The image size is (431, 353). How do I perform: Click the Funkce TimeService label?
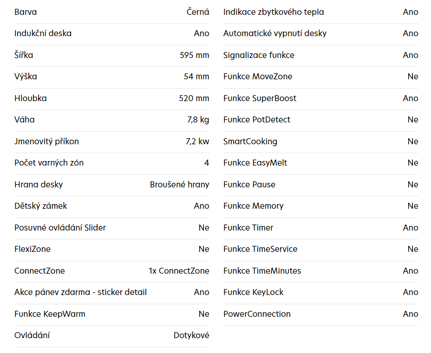click(x=260, y=249)
